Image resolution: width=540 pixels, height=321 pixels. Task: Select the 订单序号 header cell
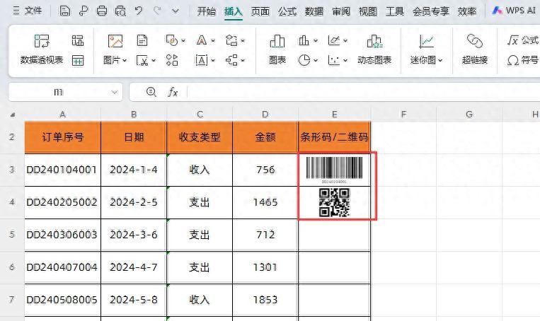pos(63,138)
